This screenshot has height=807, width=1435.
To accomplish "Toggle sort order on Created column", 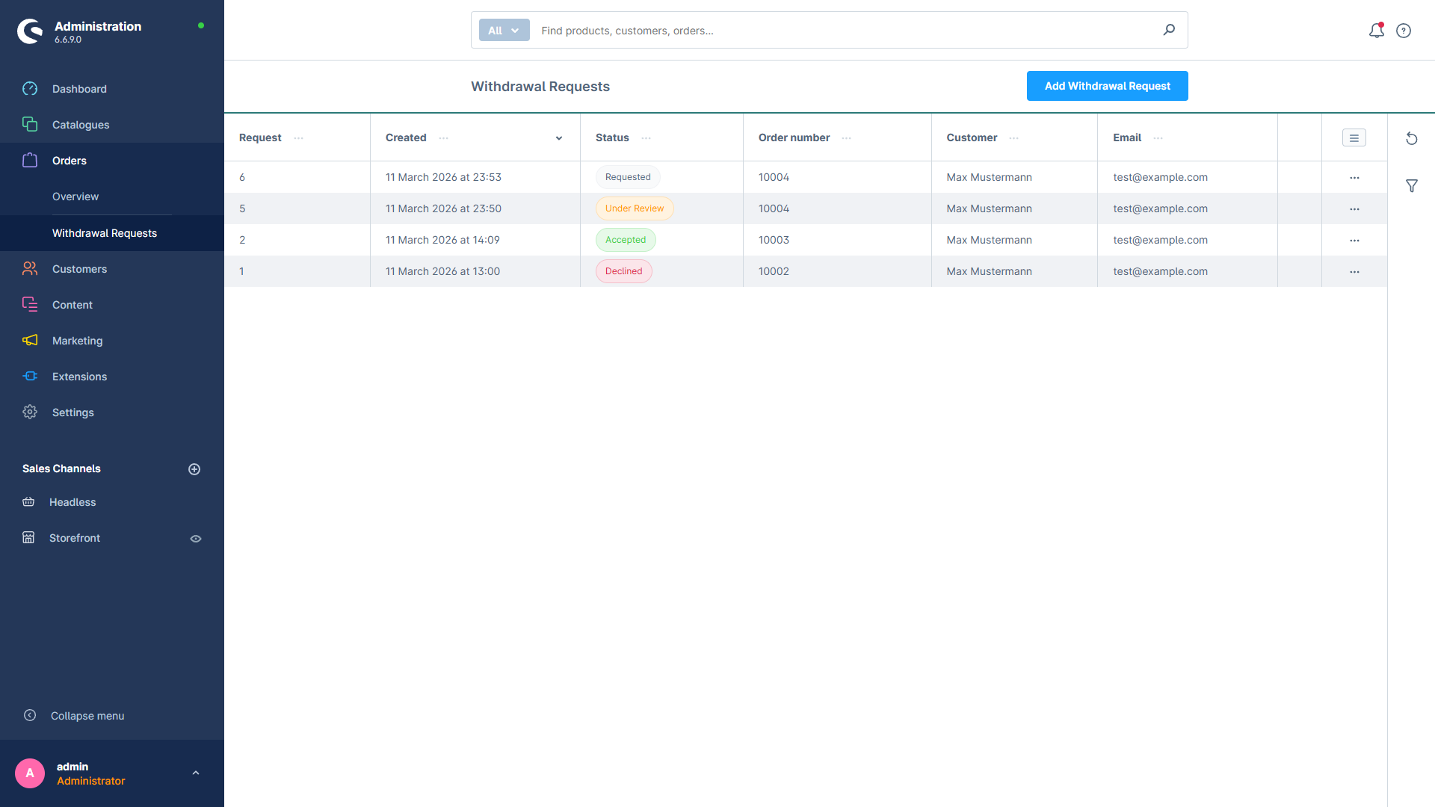I will tap(558, 138).
